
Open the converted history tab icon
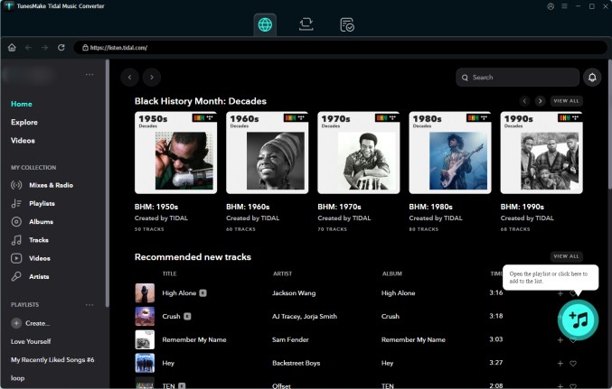pyautogui.click(x=346, y=24)
